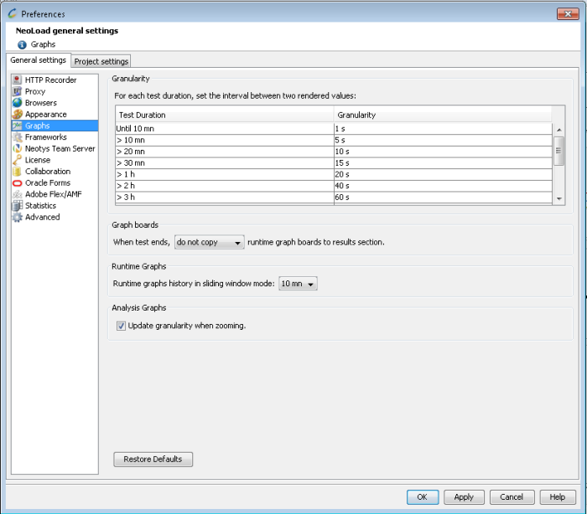Click the Restore Defaults button
This screenshot has height=514, width=587.
[153, 460]
